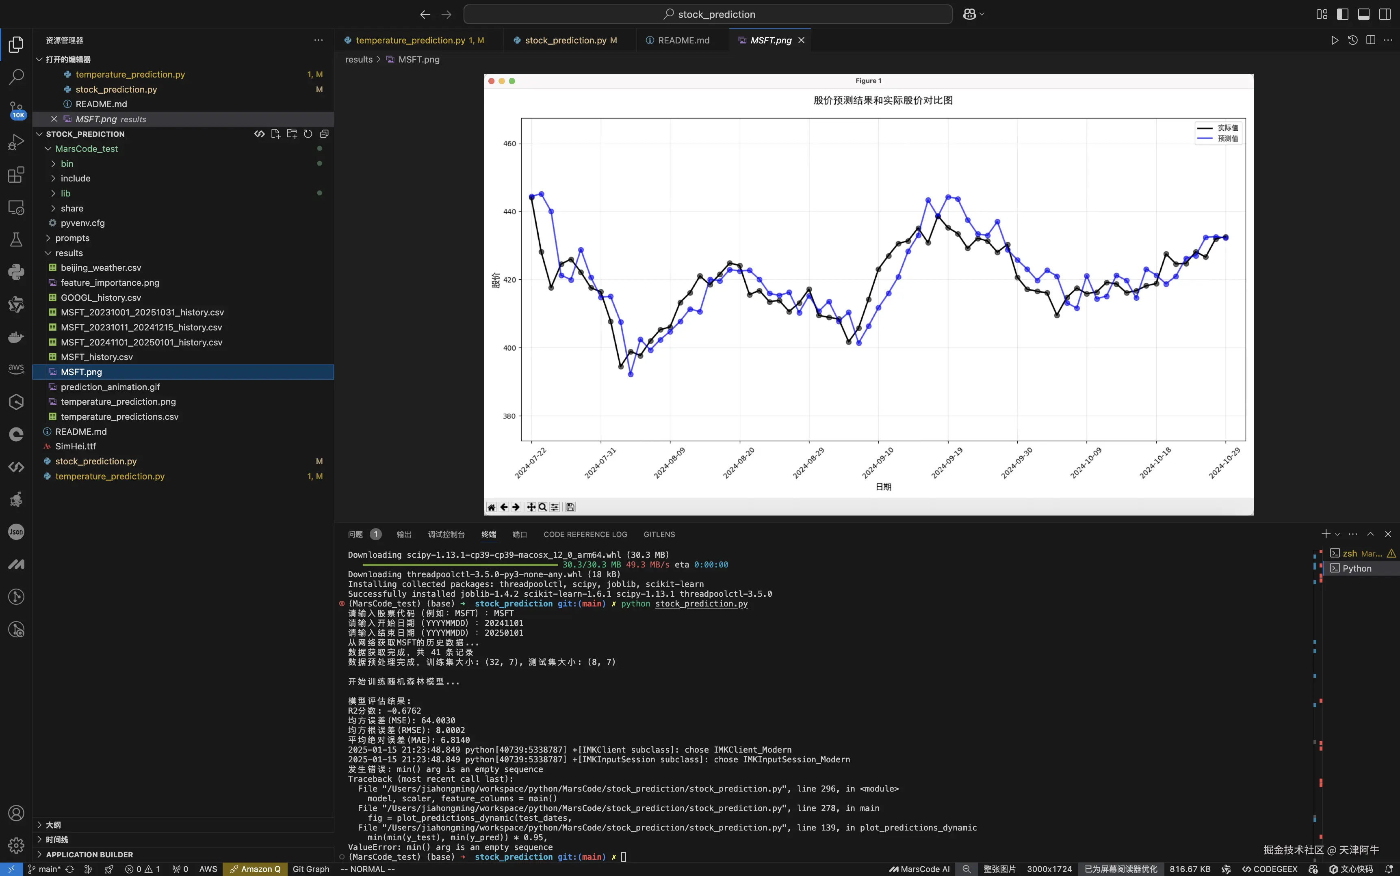
Task: Expand the 时间线 timeline section
Action: (x=57, y=839)
